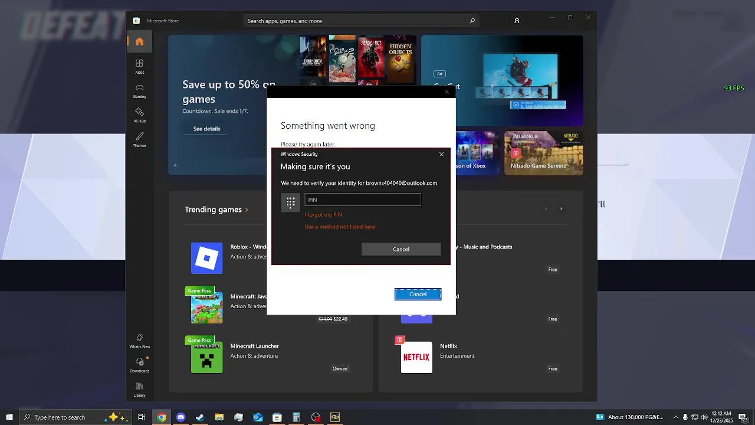Click the Store profile account icon

(x=517, y=21)
